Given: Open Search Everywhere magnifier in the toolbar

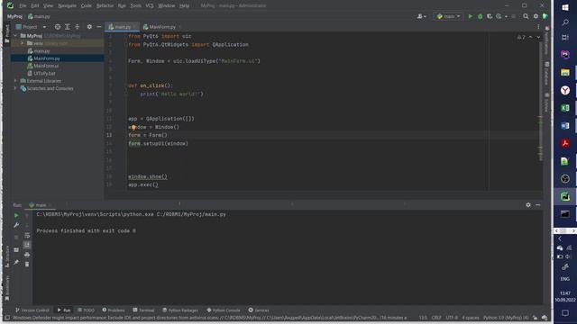Looking at the screenshot, I should 526,16.
